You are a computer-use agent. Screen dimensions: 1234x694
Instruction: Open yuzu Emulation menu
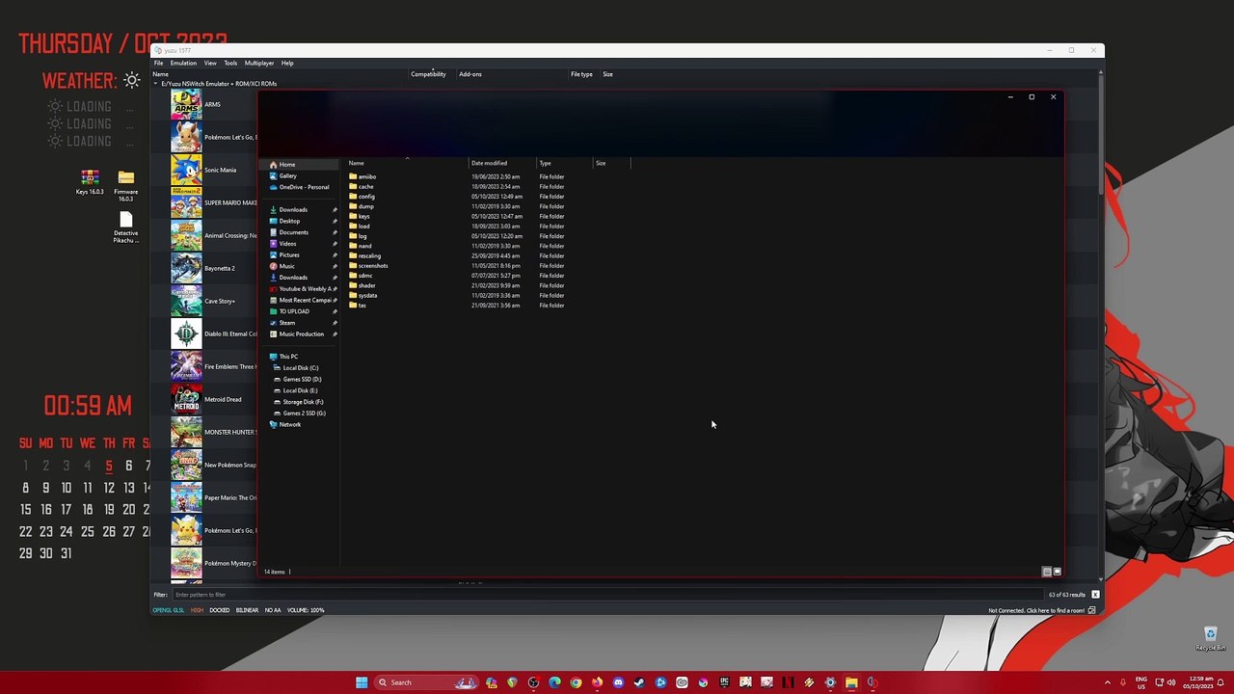click(x=183, y=63)
